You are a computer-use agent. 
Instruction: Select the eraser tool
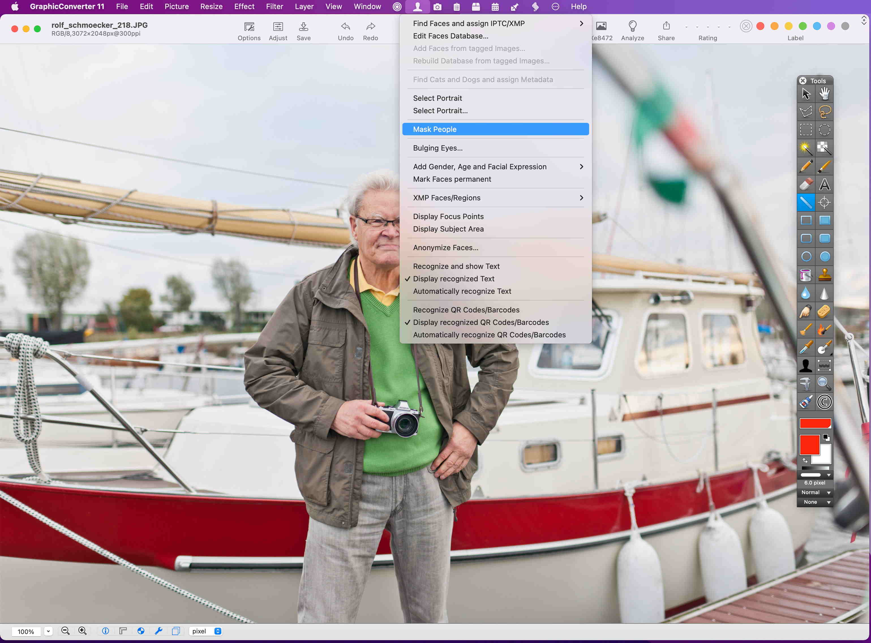pyautogui.click(x=806, y=184)
